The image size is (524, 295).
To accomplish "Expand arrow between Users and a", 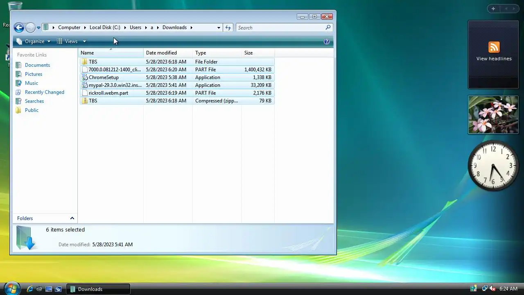I will click(x=146, y=27).
